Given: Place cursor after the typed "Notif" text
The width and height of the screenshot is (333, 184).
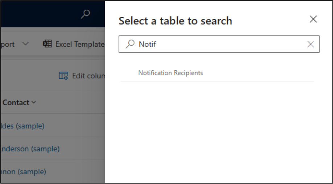Looking at the screenshot, I should (157, 44).
